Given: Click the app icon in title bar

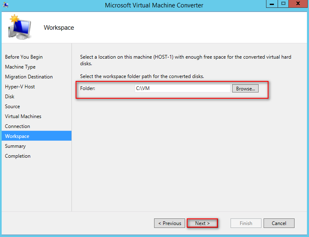Looking at the screenshot, I should [x=5, y=5].
